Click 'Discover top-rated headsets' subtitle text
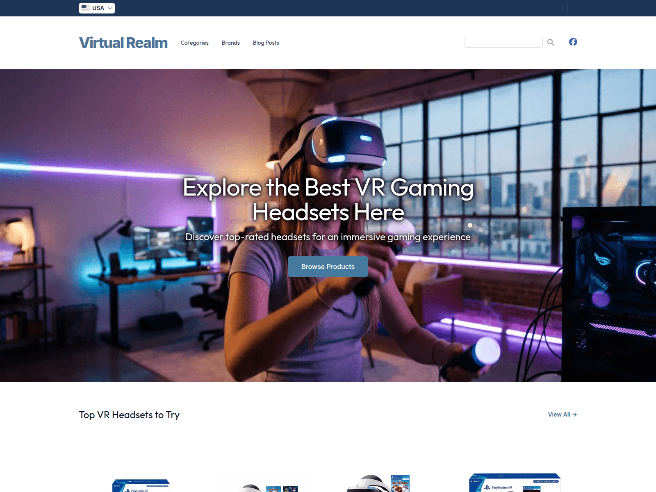This screenshot has width=656, height=492. (328, 237)
